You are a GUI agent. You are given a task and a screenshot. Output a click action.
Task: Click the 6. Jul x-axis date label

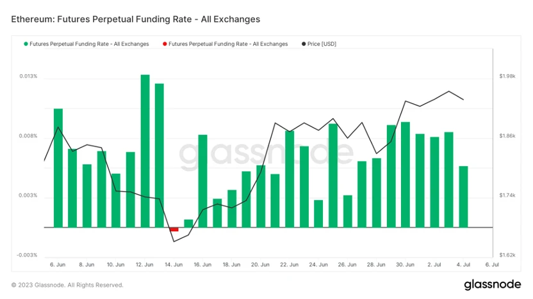[492, 264]
